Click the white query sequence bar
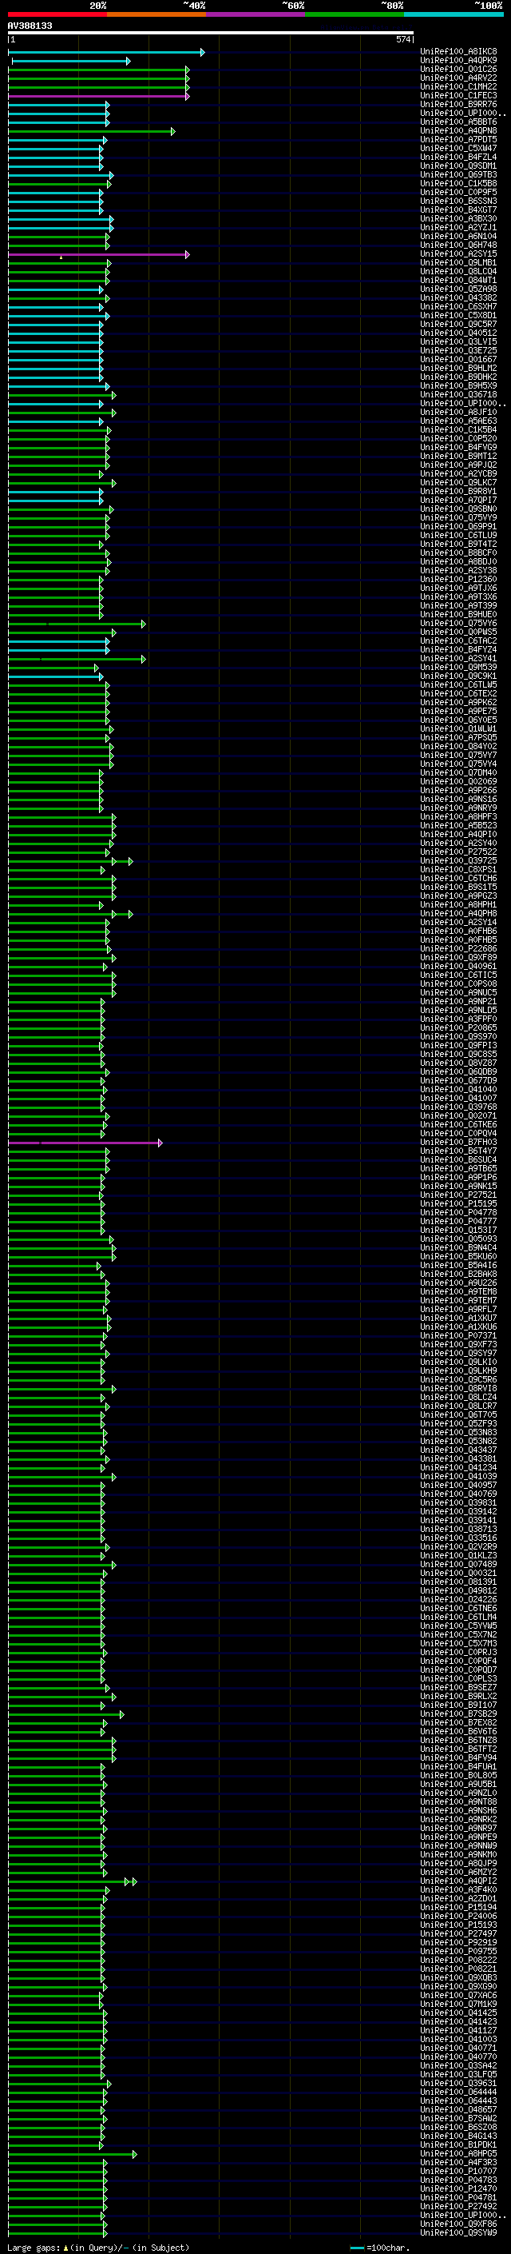 pos(211,34)
